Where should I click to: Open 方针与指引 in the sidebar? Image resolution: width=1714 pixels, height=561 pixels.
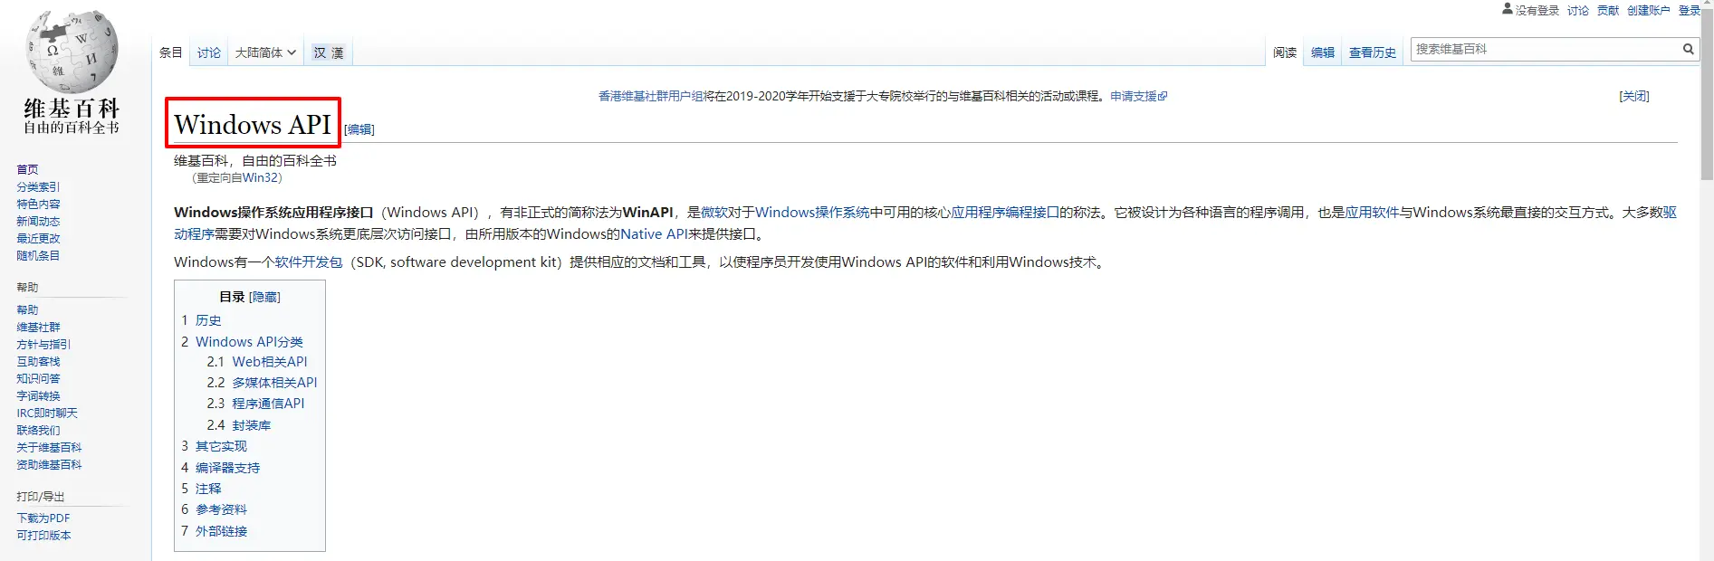point(43,344)
